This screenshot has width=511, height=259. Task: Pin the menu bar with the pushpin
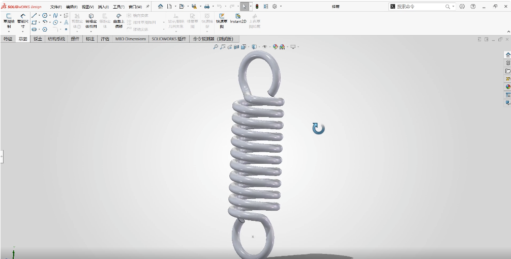coord(147,7)
